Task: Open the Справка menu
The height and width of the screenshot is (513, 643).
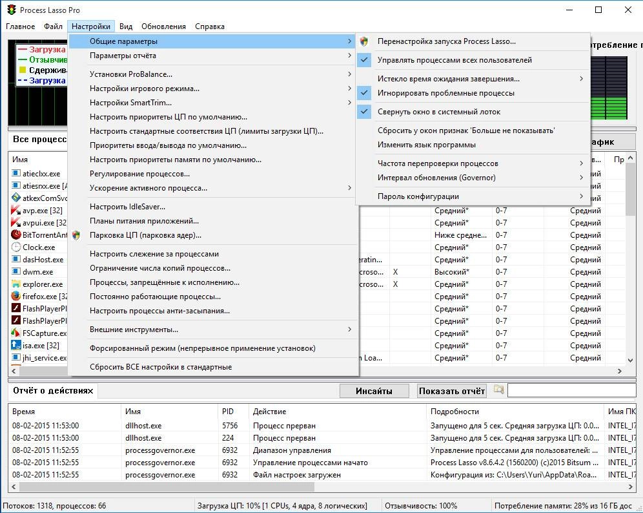Action: pos(210,26)
